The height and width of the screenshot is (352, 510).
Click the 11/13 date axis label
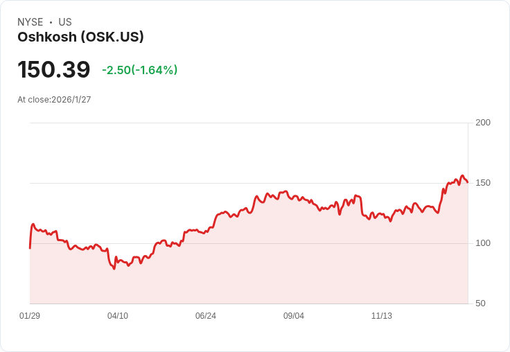382,316
